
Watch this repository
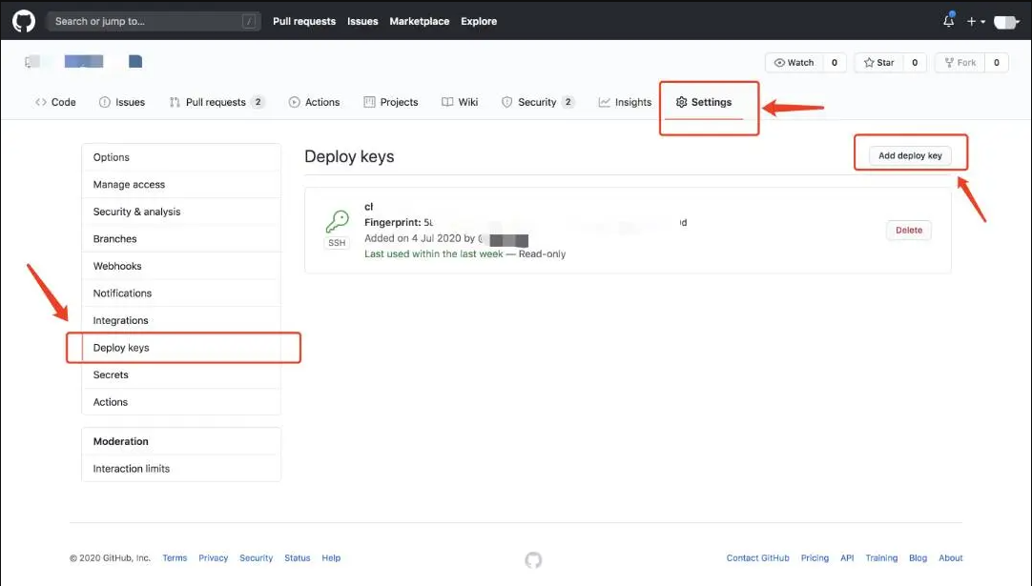795,63
